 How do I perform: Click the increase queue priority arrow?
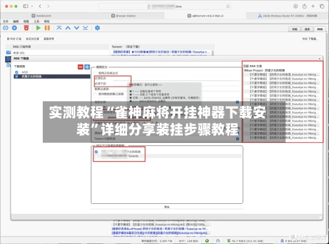click(x=68, y=28)
